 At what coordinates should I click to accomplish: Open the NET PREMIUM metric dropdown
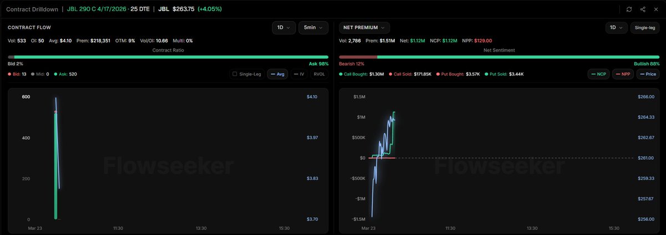[x=365, y=27]
